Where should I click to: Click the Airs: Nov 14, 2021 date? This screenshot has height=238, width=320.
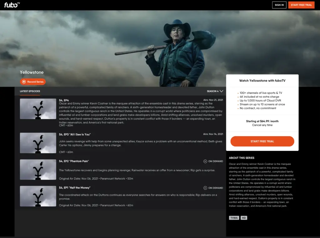coord(213,134)
